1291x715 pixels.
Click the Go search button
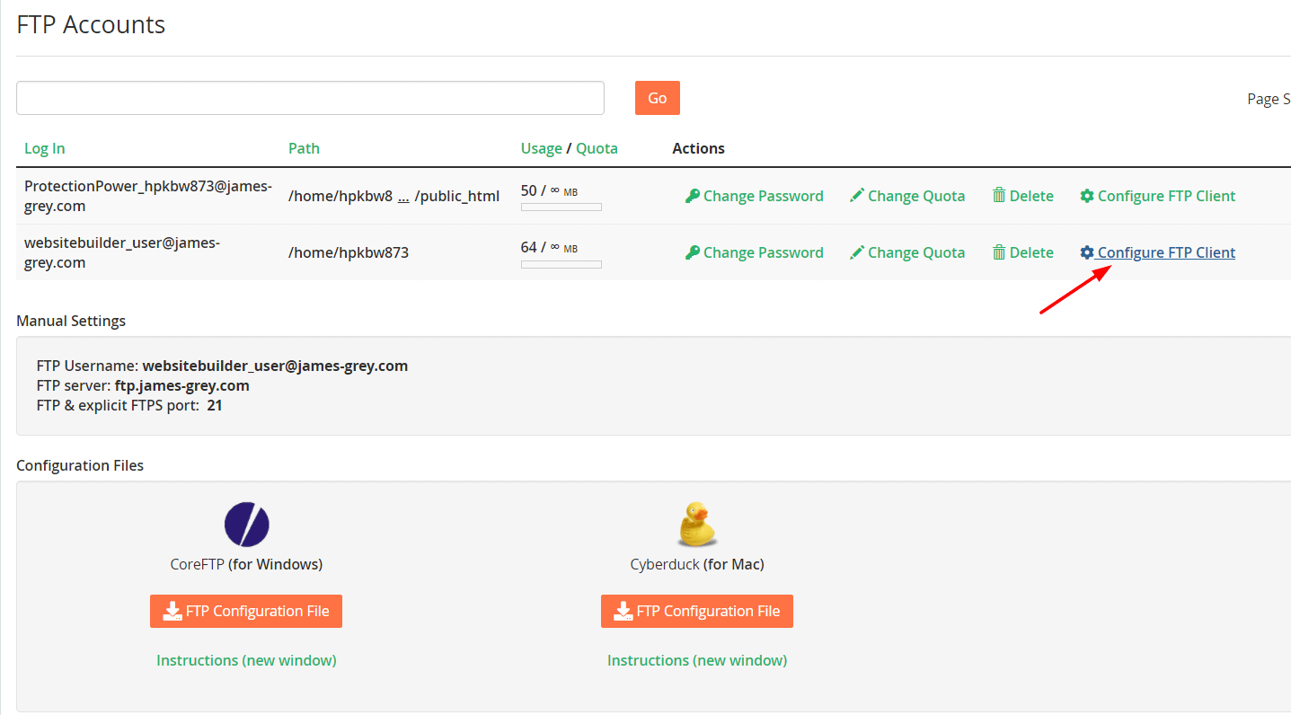click(x=657, y=97)
